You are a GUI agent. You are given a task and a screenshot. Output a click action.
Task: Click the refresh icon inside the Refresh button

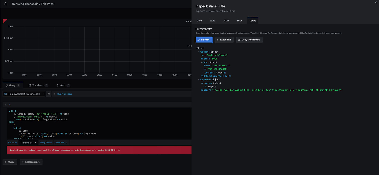pos(198,40)
